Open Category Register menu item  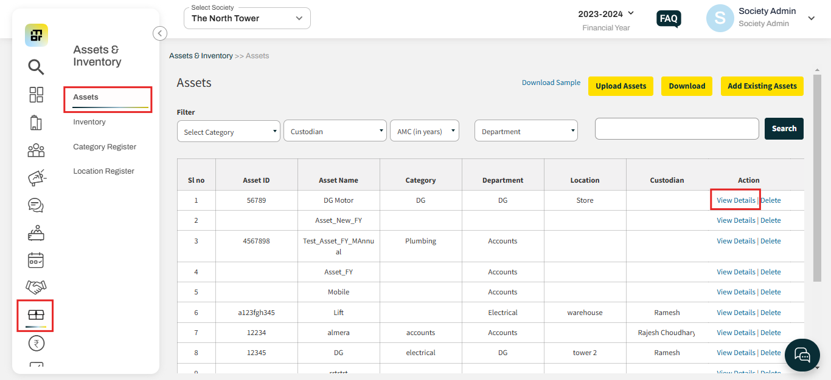105,147
